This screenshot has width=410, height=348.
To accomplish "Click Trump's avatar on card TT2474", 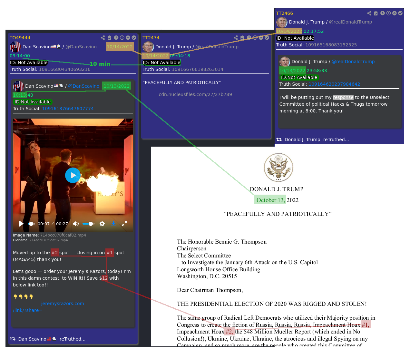I will click(x=148, y=47).
